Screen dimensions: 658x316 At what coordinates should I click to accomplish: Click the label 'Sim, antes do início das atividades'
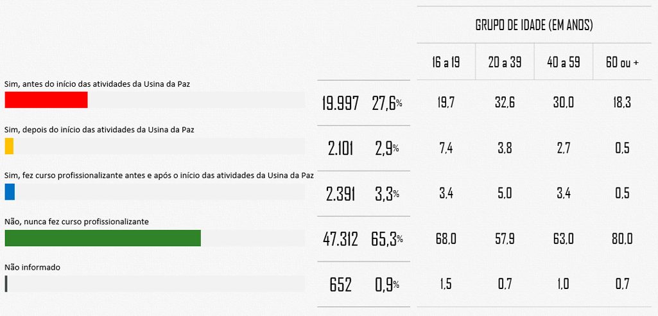pos(97,84)
